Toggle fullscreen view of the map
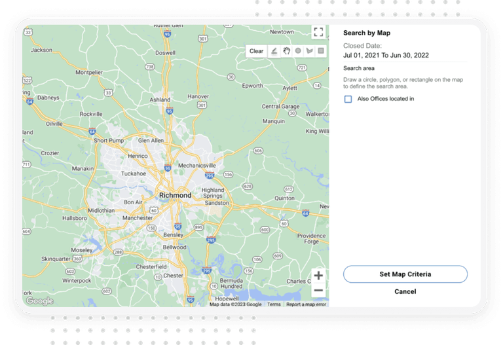 point(318,32)
